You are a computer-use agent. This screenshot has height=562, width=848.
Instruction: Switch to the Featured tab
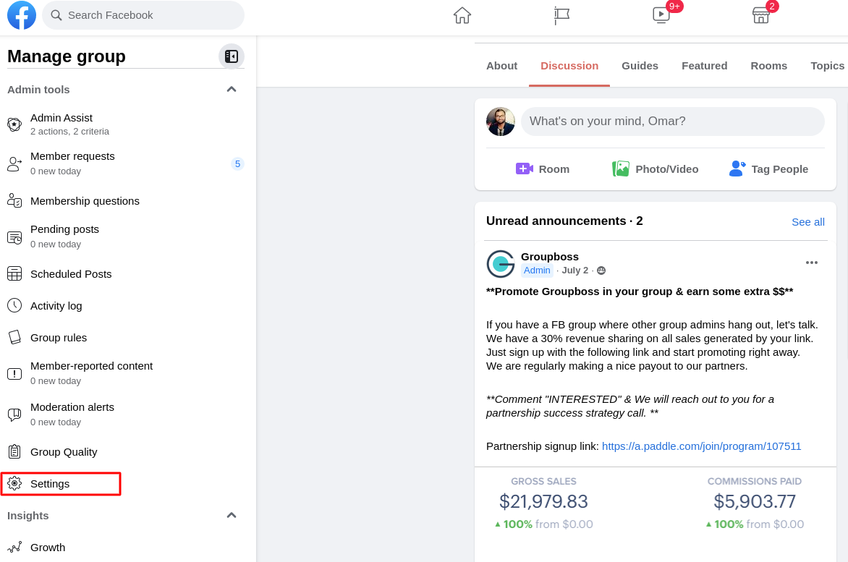coord(704,66)
